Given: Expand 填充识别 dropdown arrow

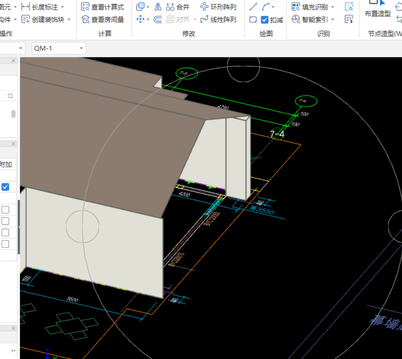Looking at the screenshot, I should (x=333, y=7).
